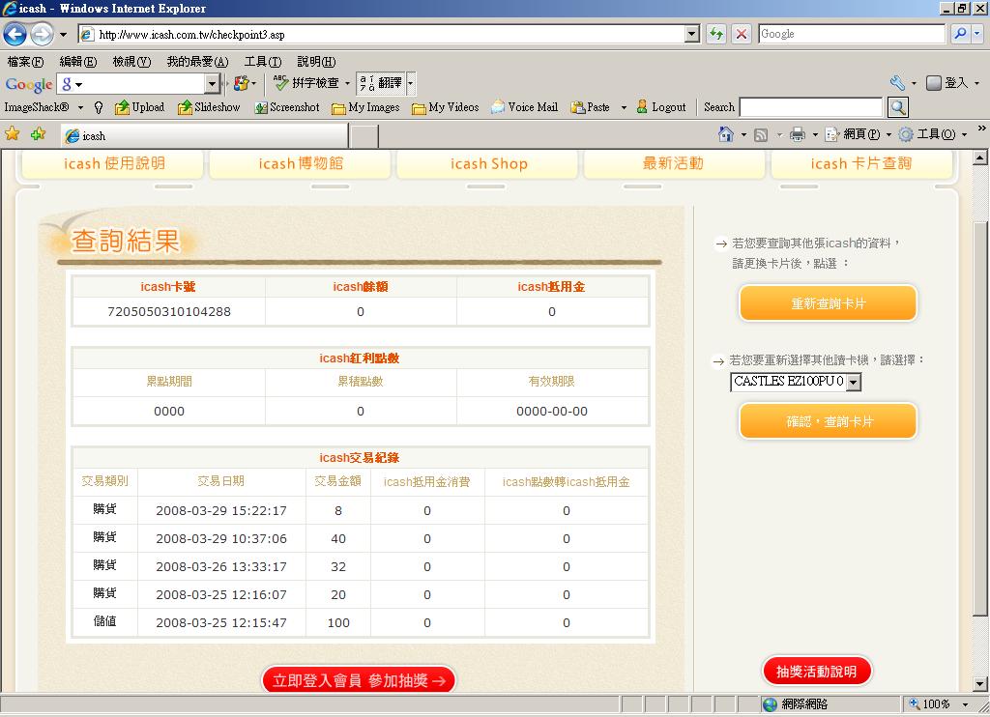Log out via ImageShack Logout
The image size is (990, 717).
tap(661, 107)
